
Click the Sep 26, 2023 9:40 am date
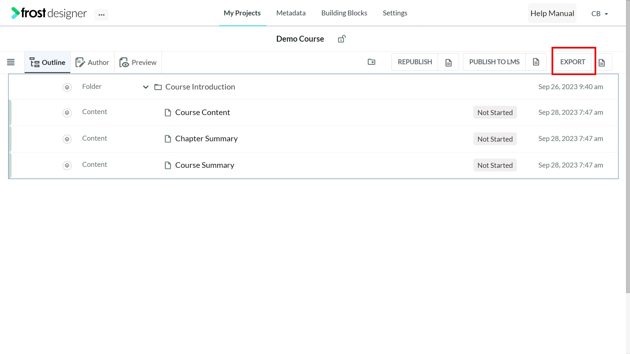[x=571, y=87]
